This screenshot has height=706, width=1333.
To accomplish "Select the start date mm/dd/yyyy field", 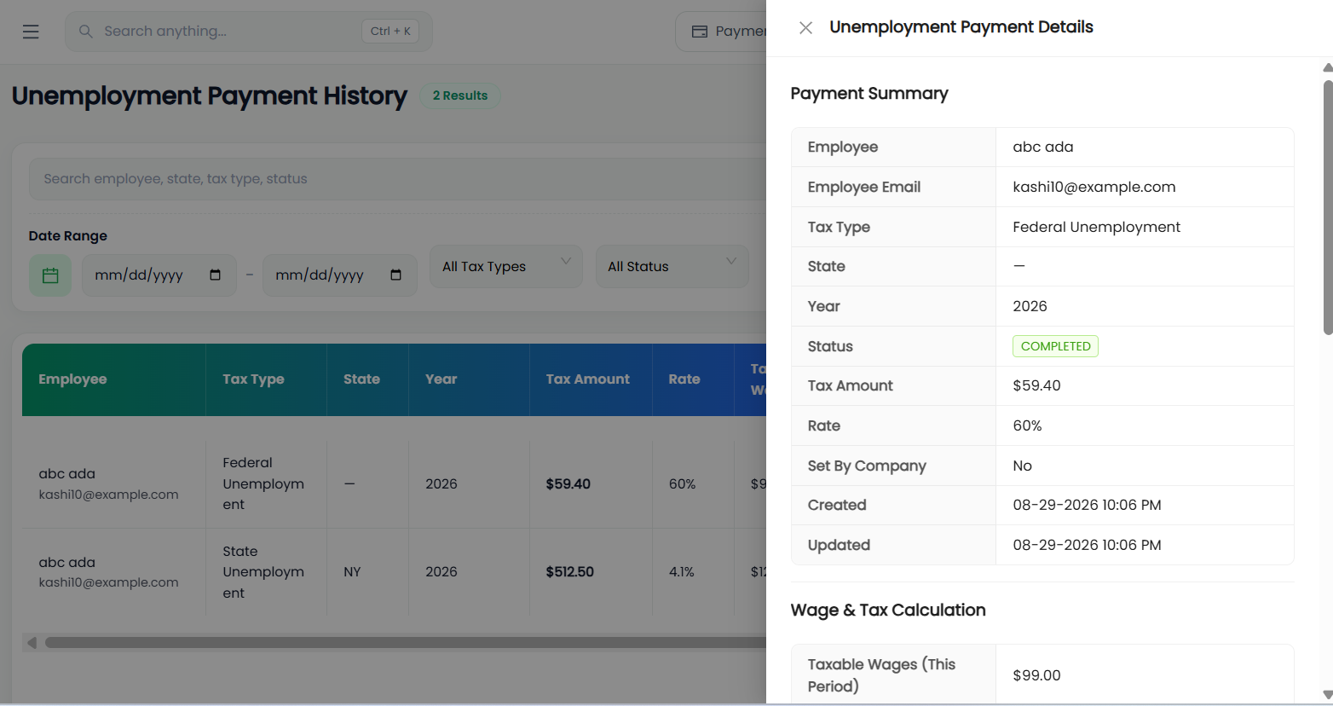I will click(159, 275).
